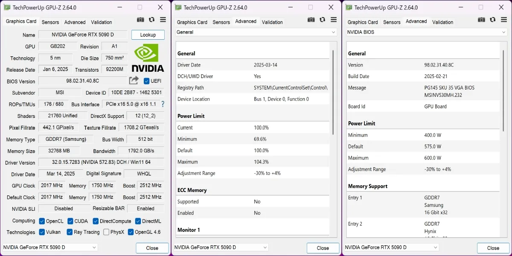Click the Bandwidth value 1792.0 GB/s
The image size is (512, 256).
pos(141,151)
